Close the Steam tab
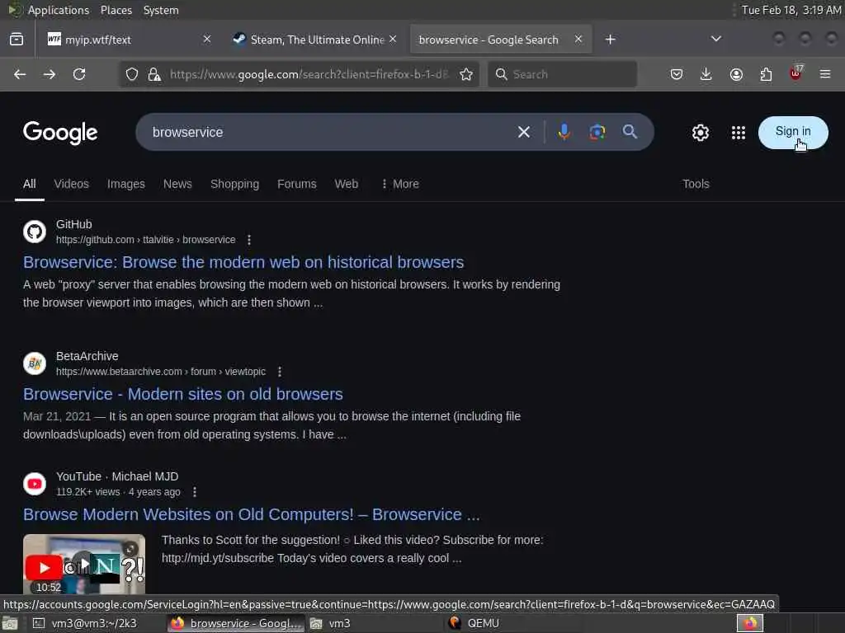 click(393, 39)
